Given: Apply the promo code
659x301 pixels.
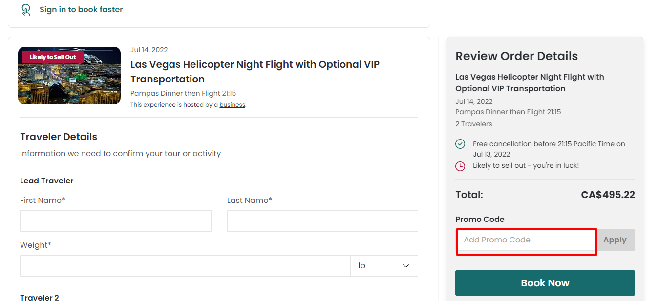Looking at the screenshot, I should (x=615, y=240).
